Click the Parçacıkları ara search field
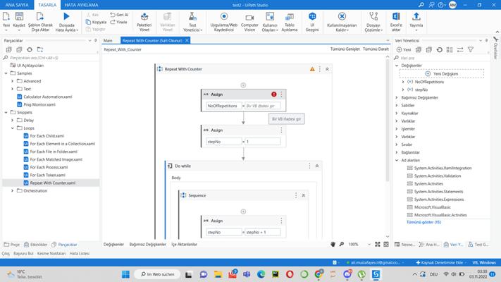501x282 pixels. click(x=51, y=58)
